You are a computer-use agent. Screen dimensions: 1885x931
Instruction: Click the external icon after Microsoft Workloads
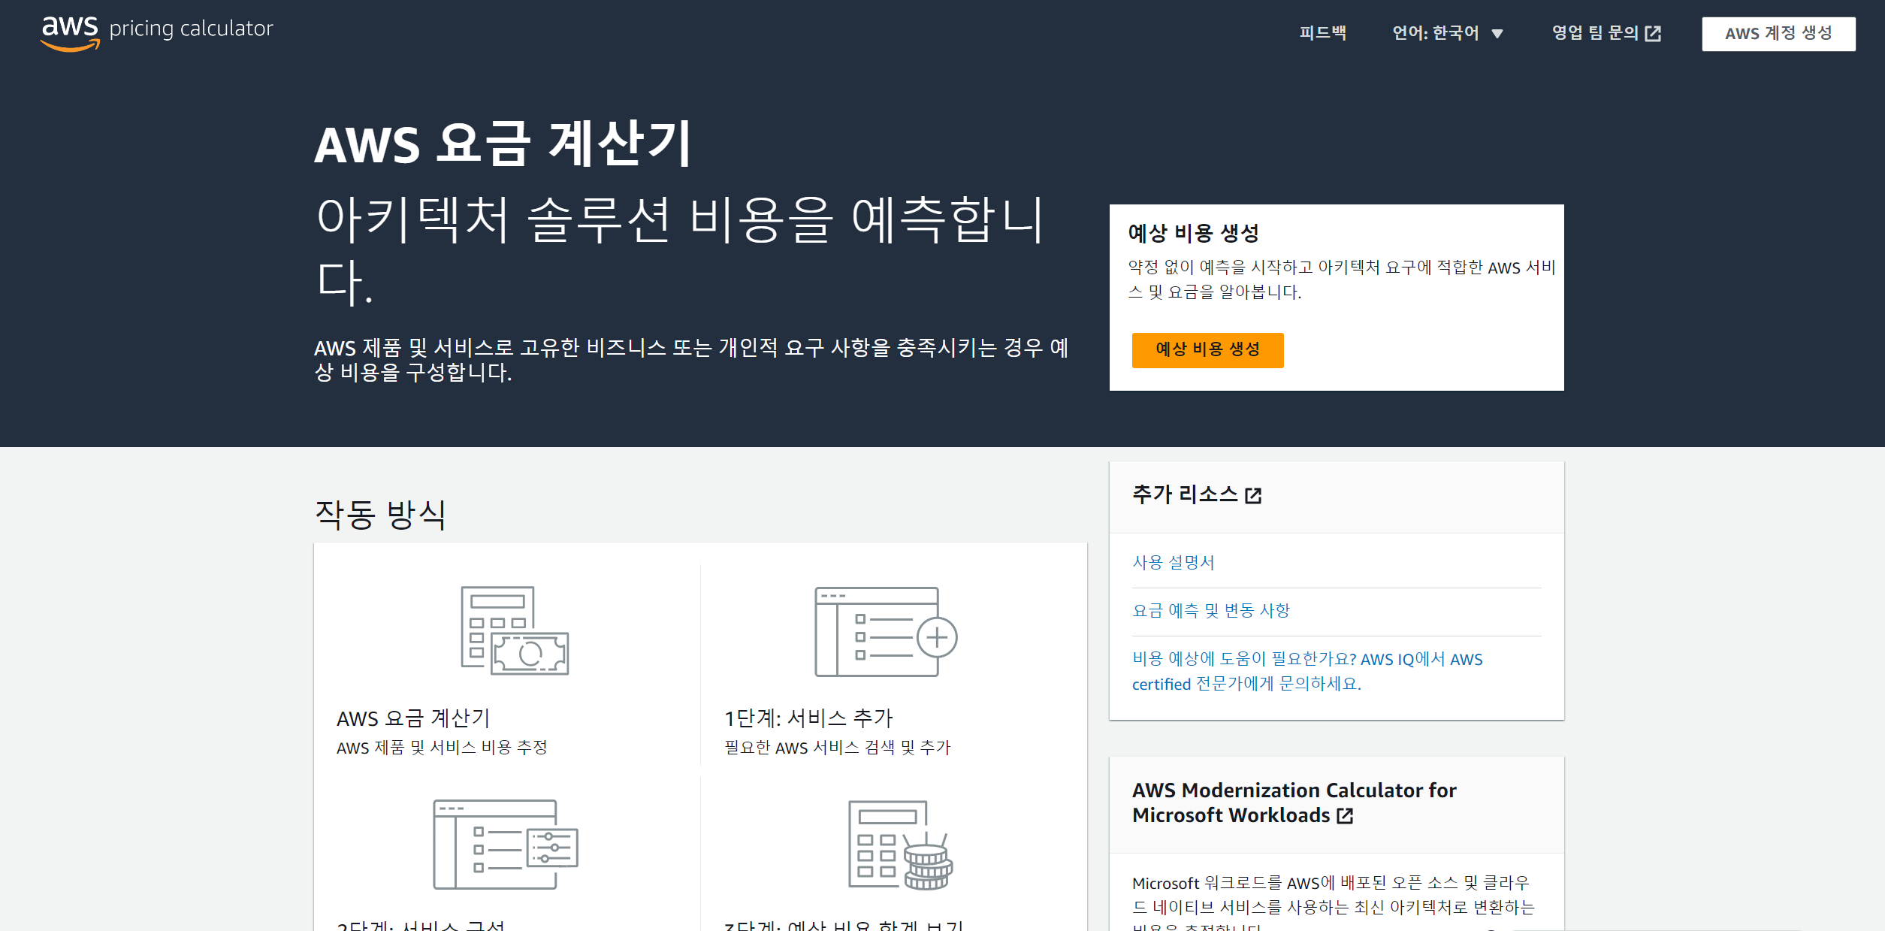[1345, 816]
